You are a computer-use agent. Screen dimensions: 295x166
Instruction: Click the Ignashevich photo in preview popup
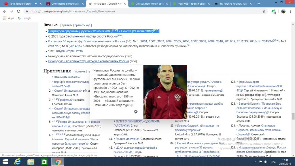pyautogui.click(x=165, y=92)
